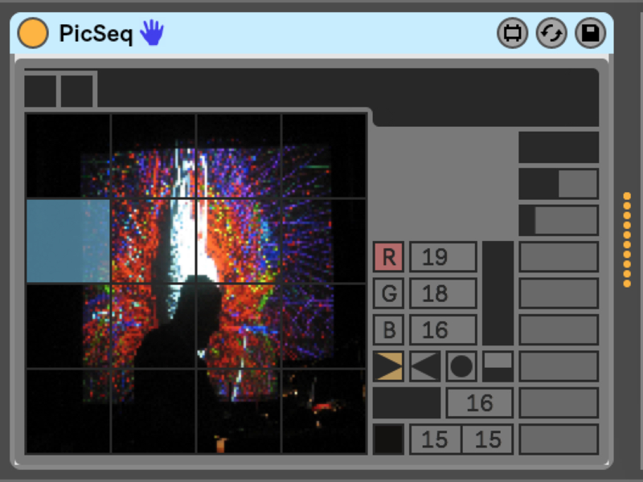Click the dark rectangle above the right sliders

click(x=559, y=147)
